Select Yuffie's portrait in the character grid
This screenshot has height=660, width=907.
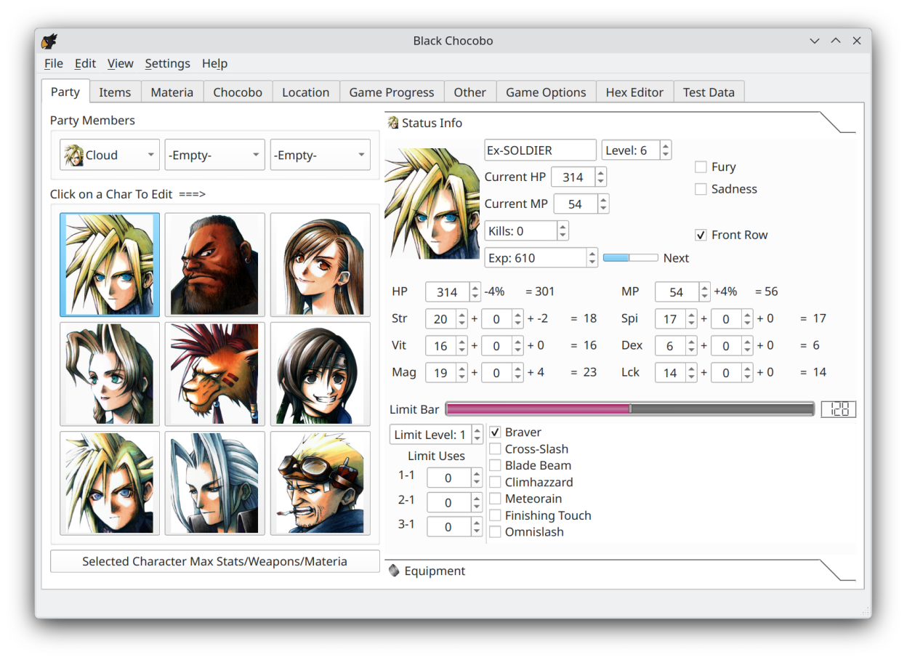tap(320, 374)
